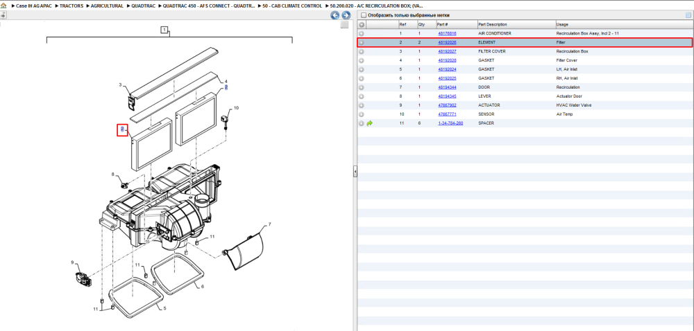The image size is (694, 331).
Task: Select callout 9 near the actuator drawing
Action: click(72, 262)
